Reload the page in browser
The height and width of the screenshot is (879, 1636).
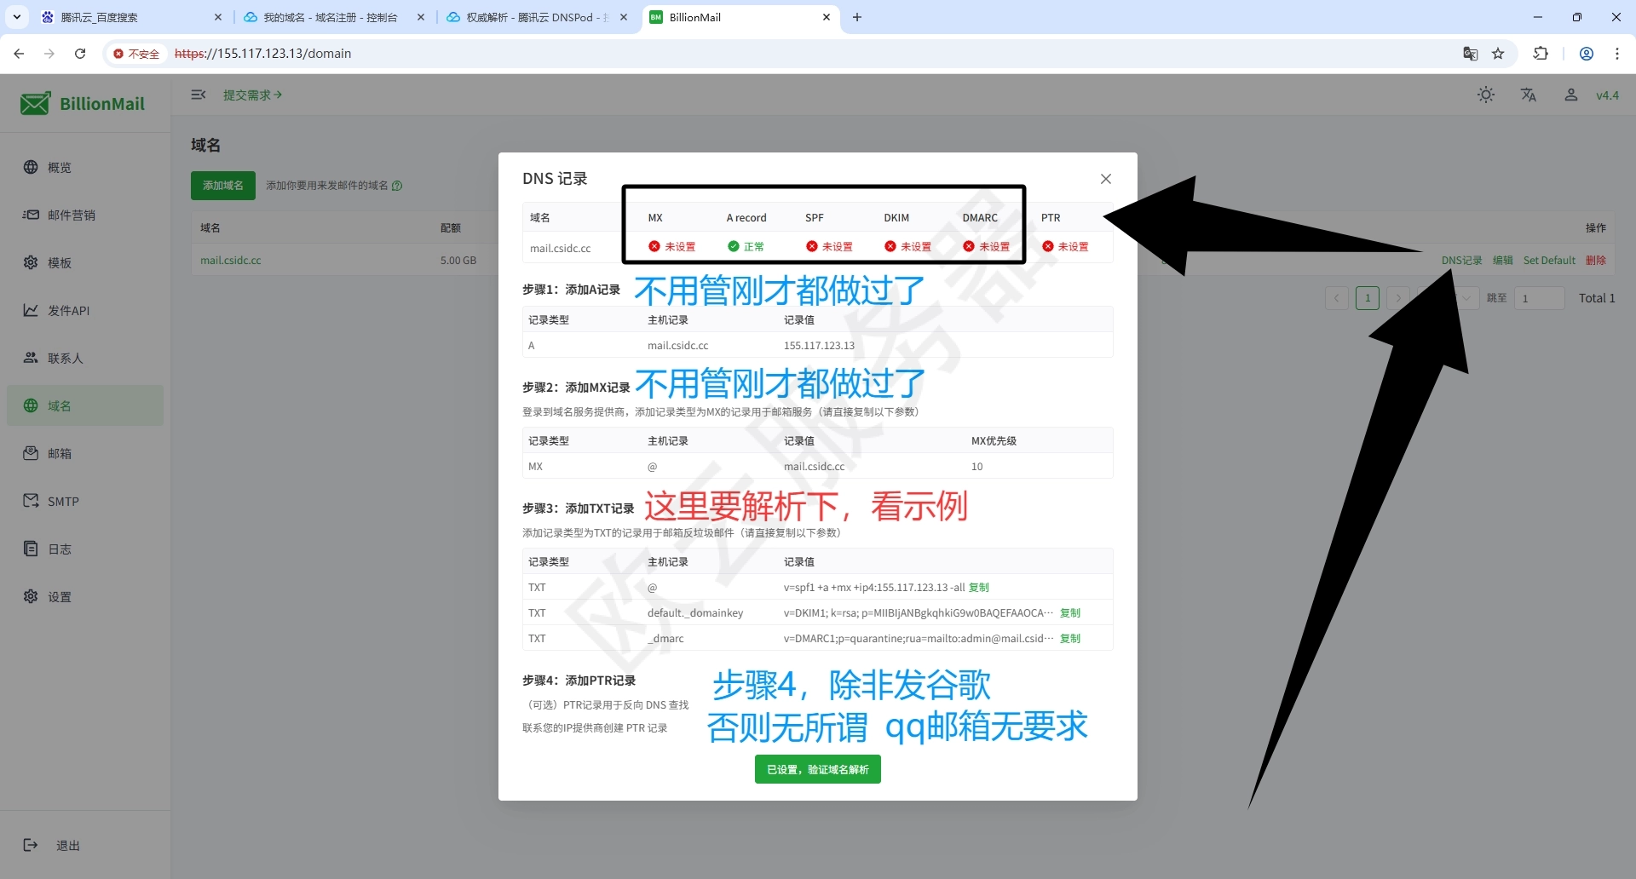[80, 54]
